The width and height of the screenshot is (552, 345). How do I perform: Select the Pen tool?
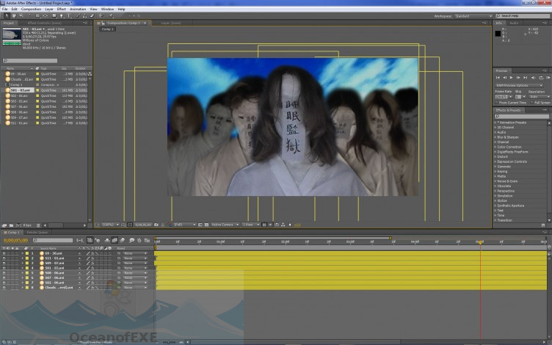pos(61,16)
